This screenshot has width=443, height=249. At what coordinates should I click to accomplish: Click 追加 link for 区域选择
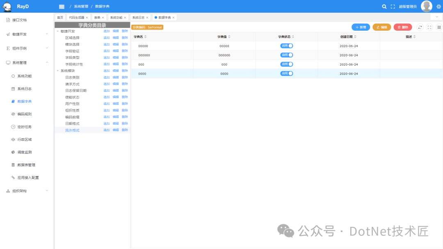click(107, 38)
